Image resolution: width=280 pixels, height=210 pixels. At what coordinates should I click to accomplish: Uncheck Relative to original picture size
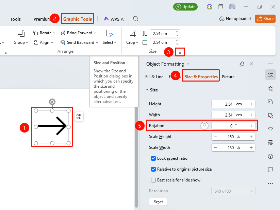coord(153,169)
